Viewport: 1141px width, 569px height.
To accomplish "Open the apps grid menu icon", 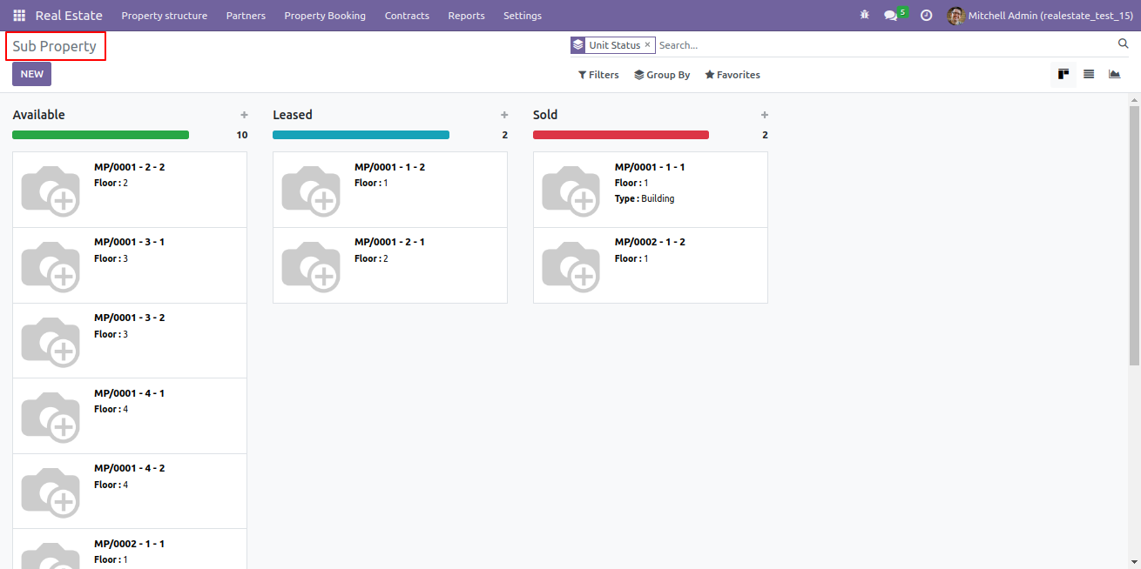I will pos(19,16).
